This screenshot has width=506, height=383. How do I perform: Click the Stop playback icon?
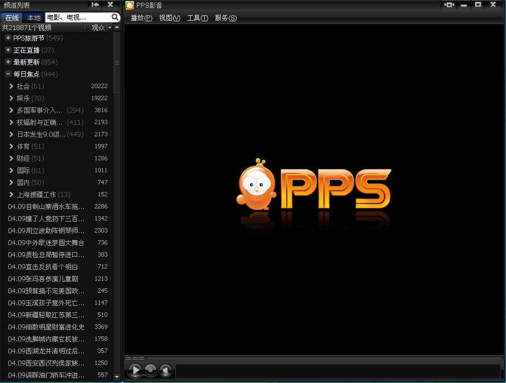pos(150,370)
